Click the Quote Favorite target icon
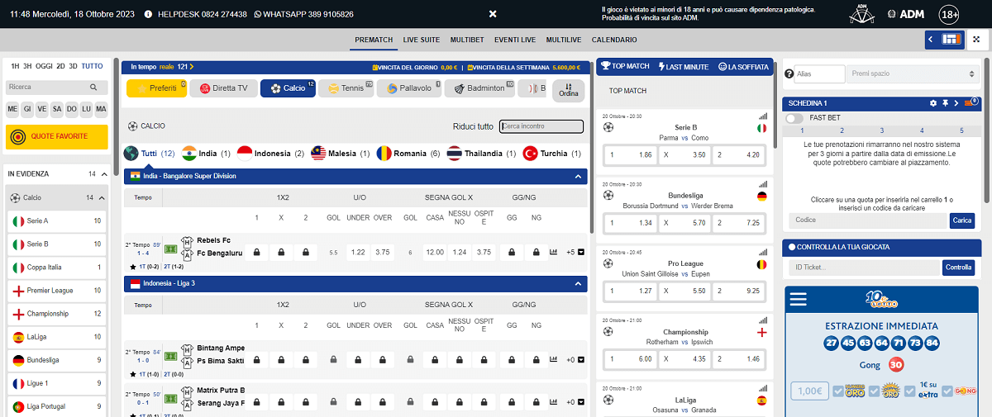 pyautogui.click(x=18, y=137)
